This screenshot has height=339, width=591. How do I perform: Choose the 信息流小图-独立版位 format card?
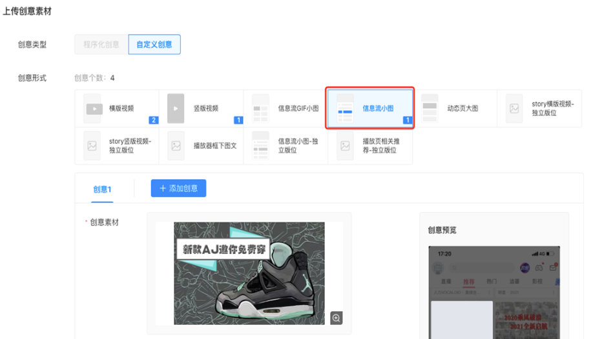tap(285, 146)
